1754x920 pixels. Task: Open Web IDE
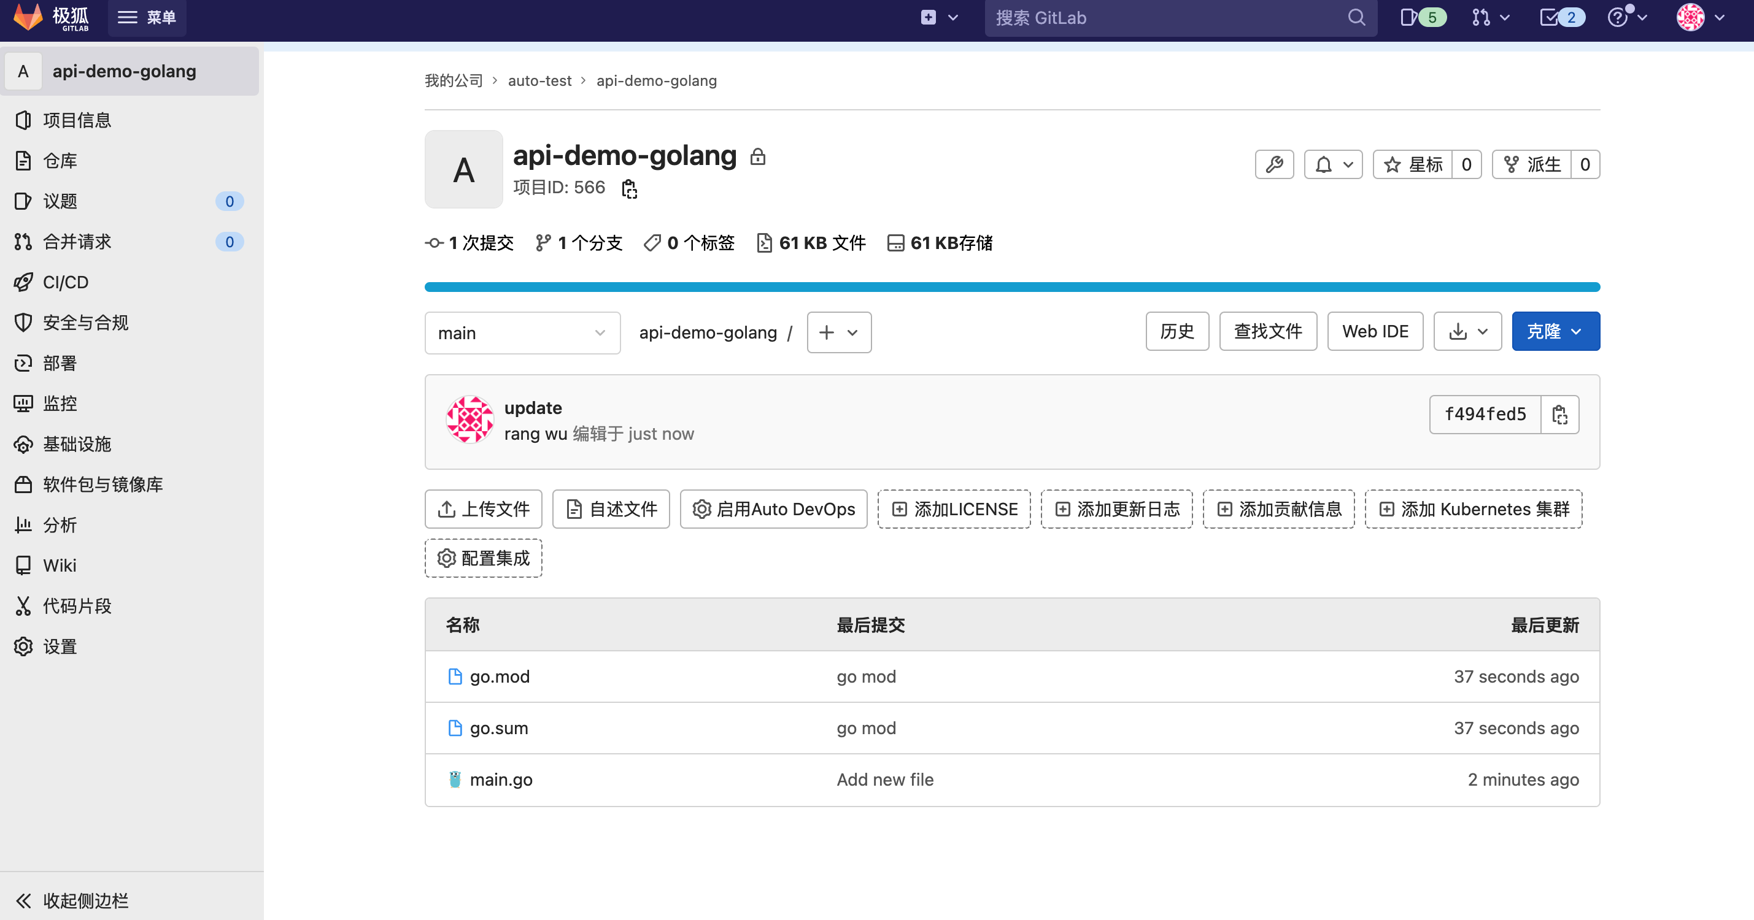[1375, 331]
